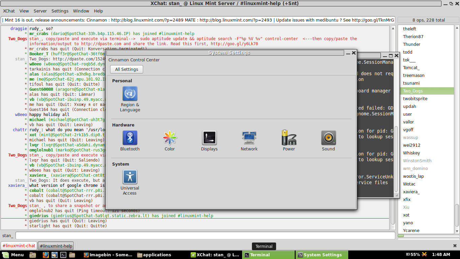Select user xaviera_ in user list
The image size is (460, 259).
coord(412,192)
